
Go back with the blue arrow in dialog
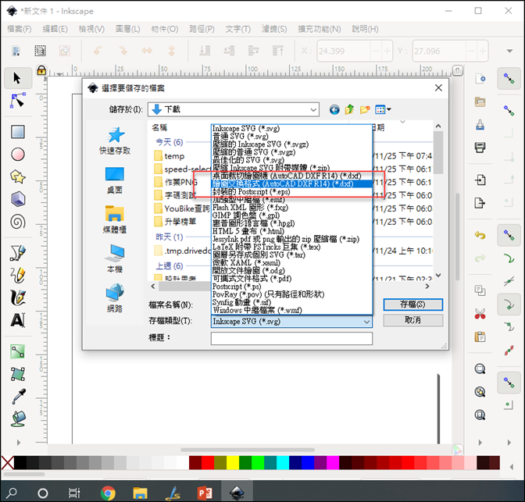(334, 109)
